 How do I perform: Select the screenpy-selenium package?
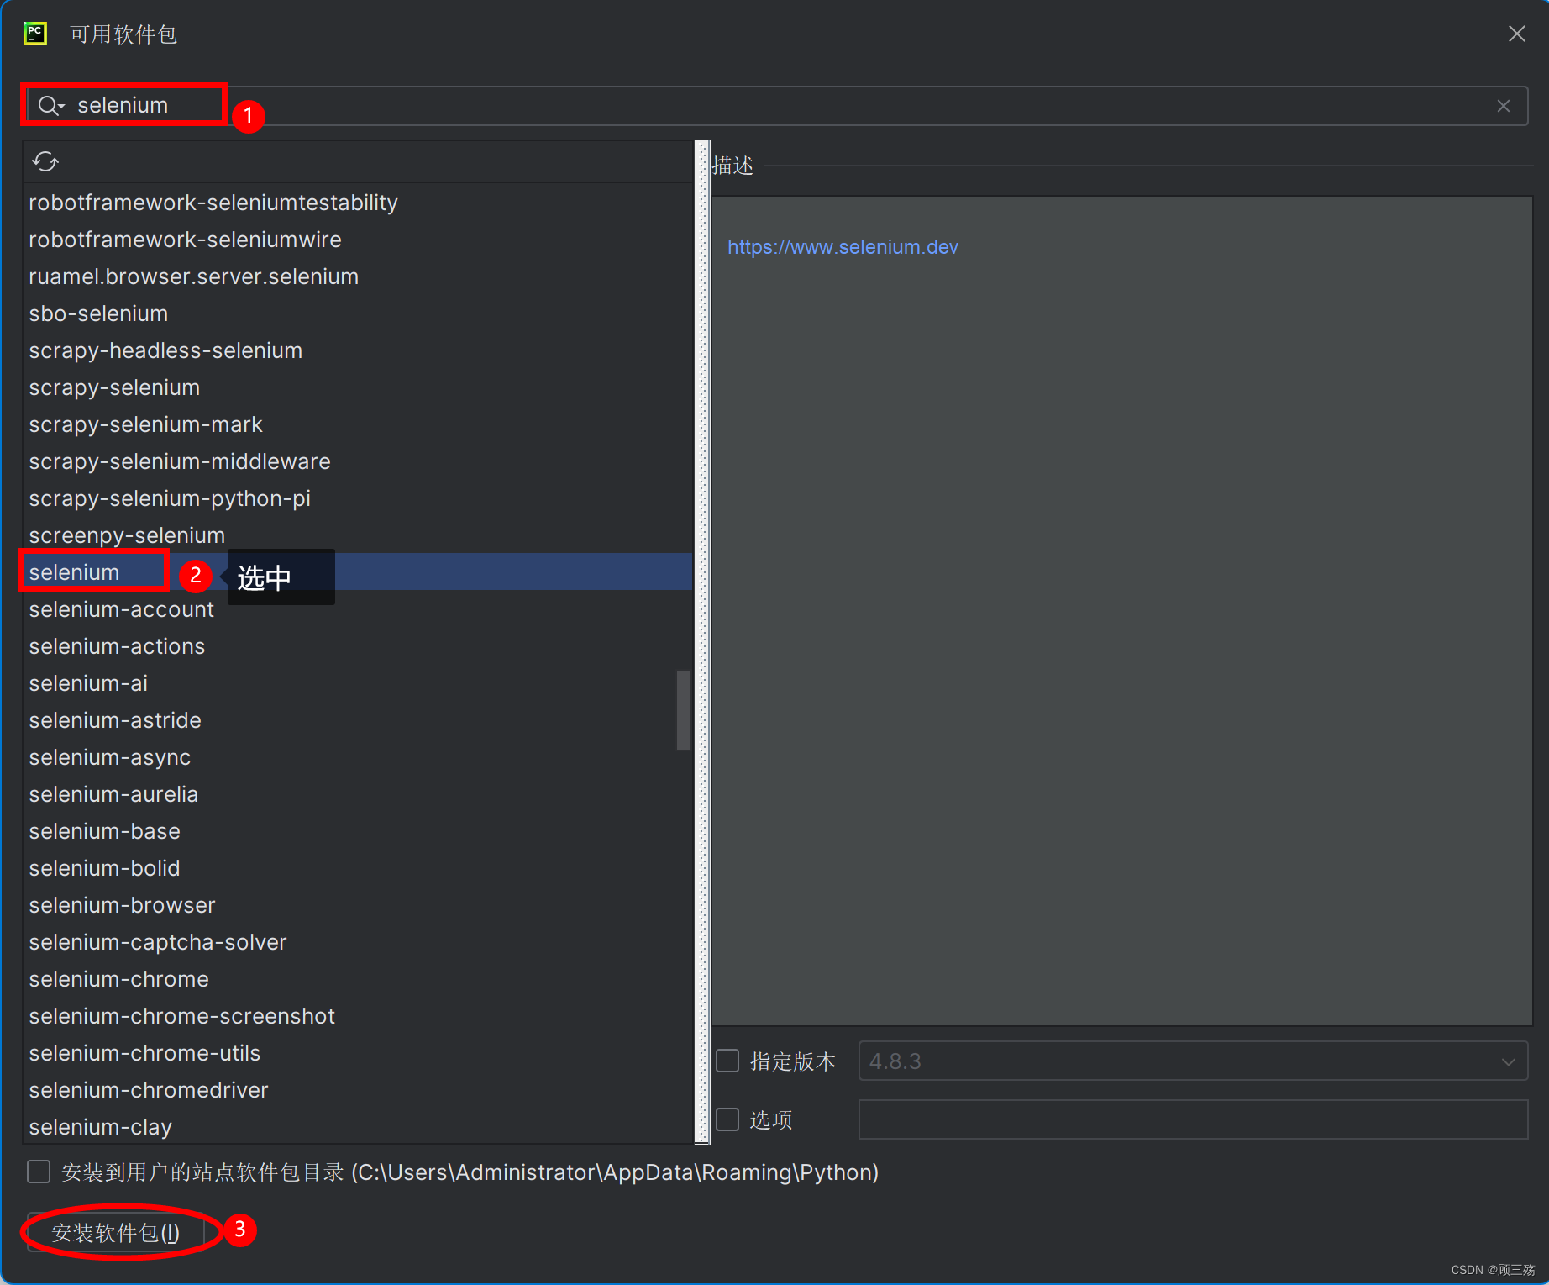point(358,535)
